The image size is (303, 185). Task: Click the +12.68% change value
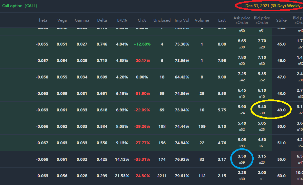click(142, 44)
